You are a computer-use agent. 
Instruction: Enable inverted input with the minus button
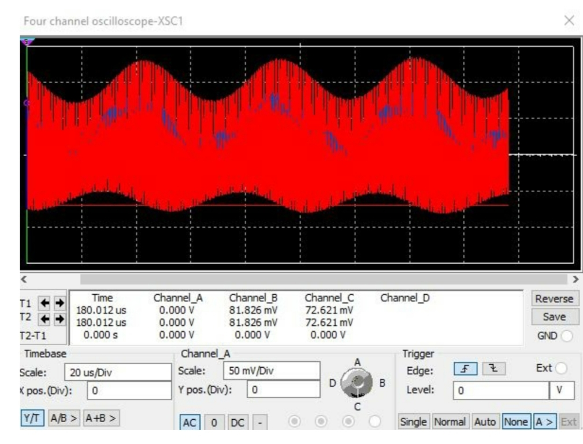coord(259,421)
